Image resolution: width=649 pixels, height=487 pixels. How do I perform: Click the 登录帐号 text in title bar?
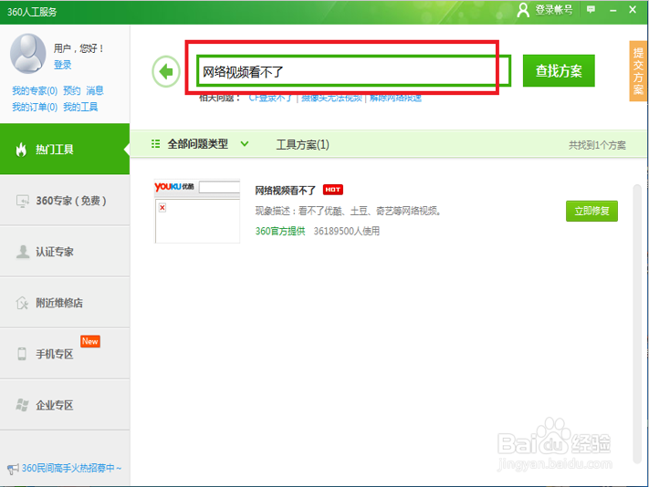tap(554, 10)
